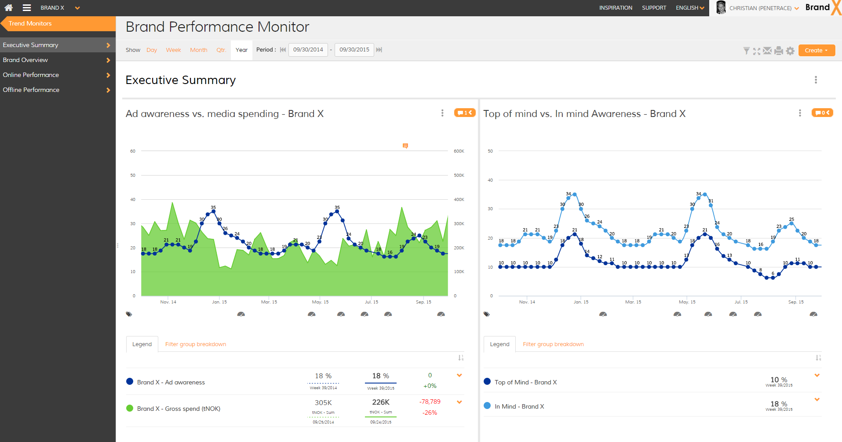The image size is (842, 442).
Task: Click the Brand X logo
Action: coord(823,7)
